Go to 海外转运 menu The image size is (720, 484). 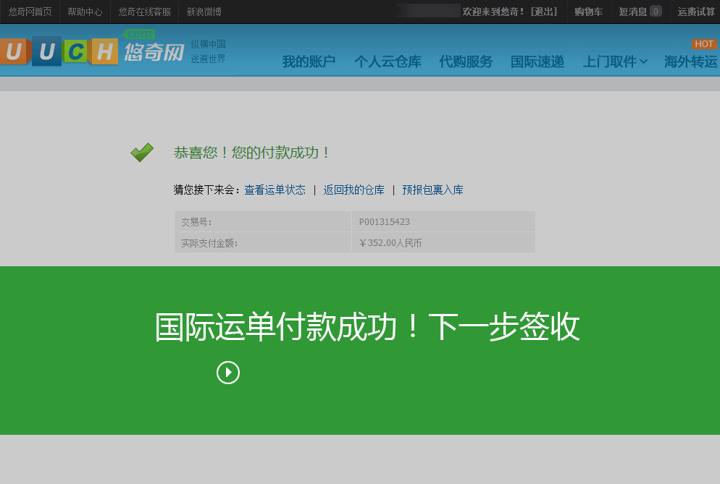tap(690, 61)
